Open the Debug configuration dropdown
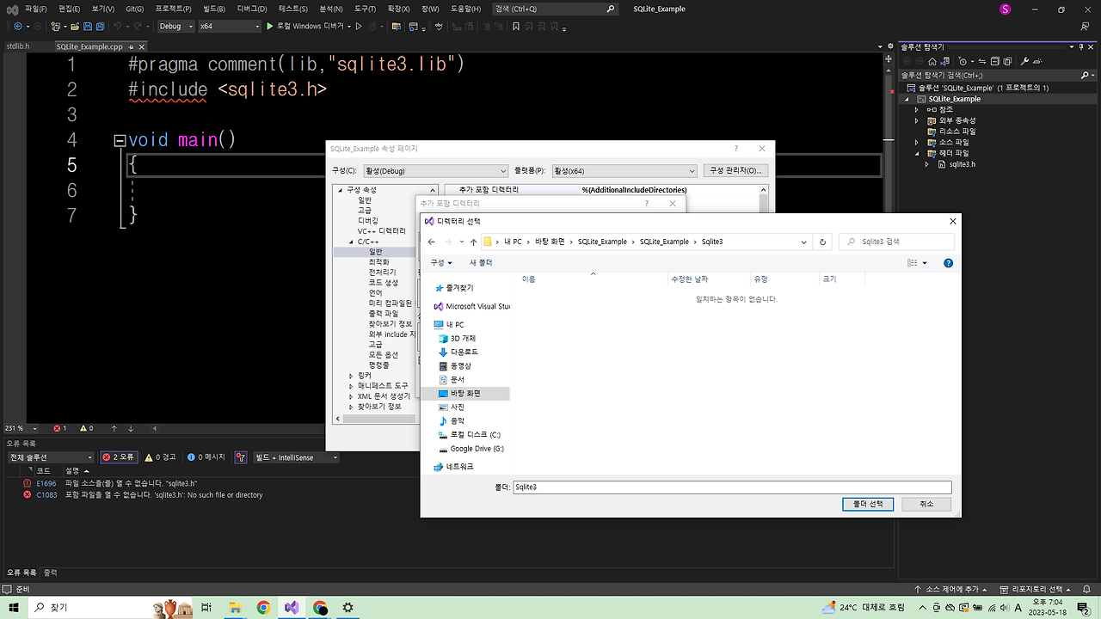Screen dimensions: 1101x619 175,26
